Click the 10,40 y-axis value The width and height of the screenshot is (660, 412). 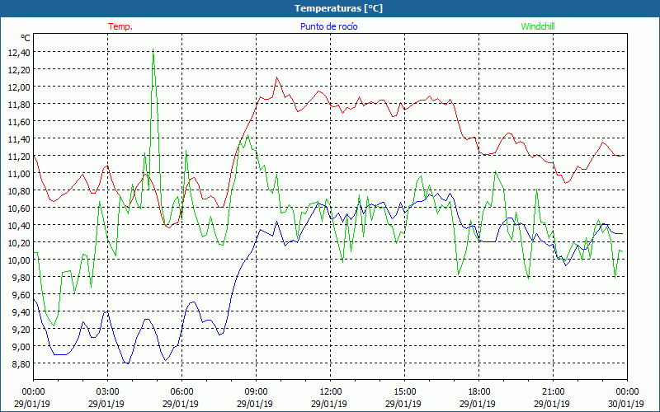coord(19,225)
